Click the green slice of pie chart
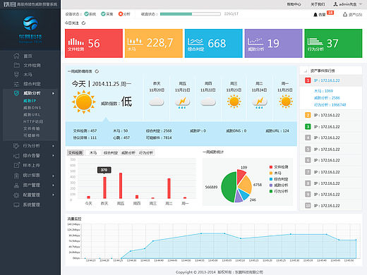 tap(229, 187)
